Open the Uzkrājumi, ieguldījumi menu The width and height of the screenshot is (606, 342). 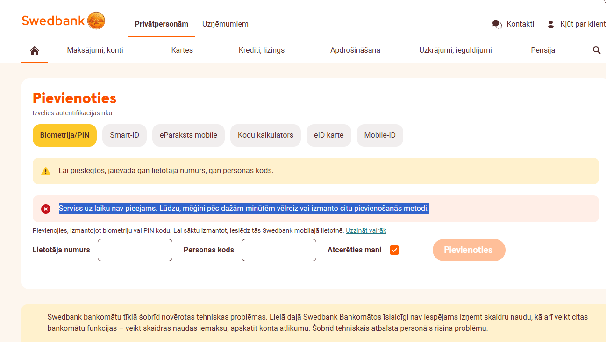(x=456, y=50)
